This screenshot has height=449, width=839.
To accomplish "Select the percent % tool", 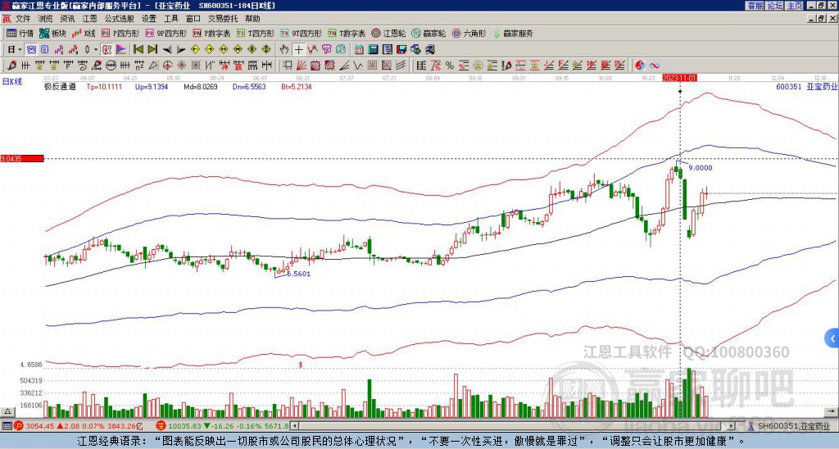I will tap(450, 66).
